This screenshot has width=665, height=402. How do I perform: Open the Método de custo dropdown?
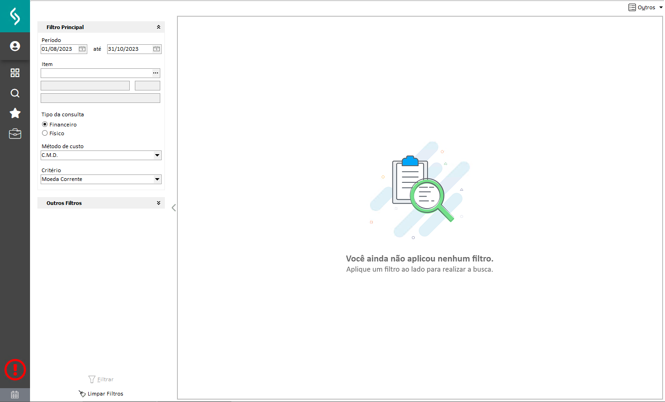(157, 156)
